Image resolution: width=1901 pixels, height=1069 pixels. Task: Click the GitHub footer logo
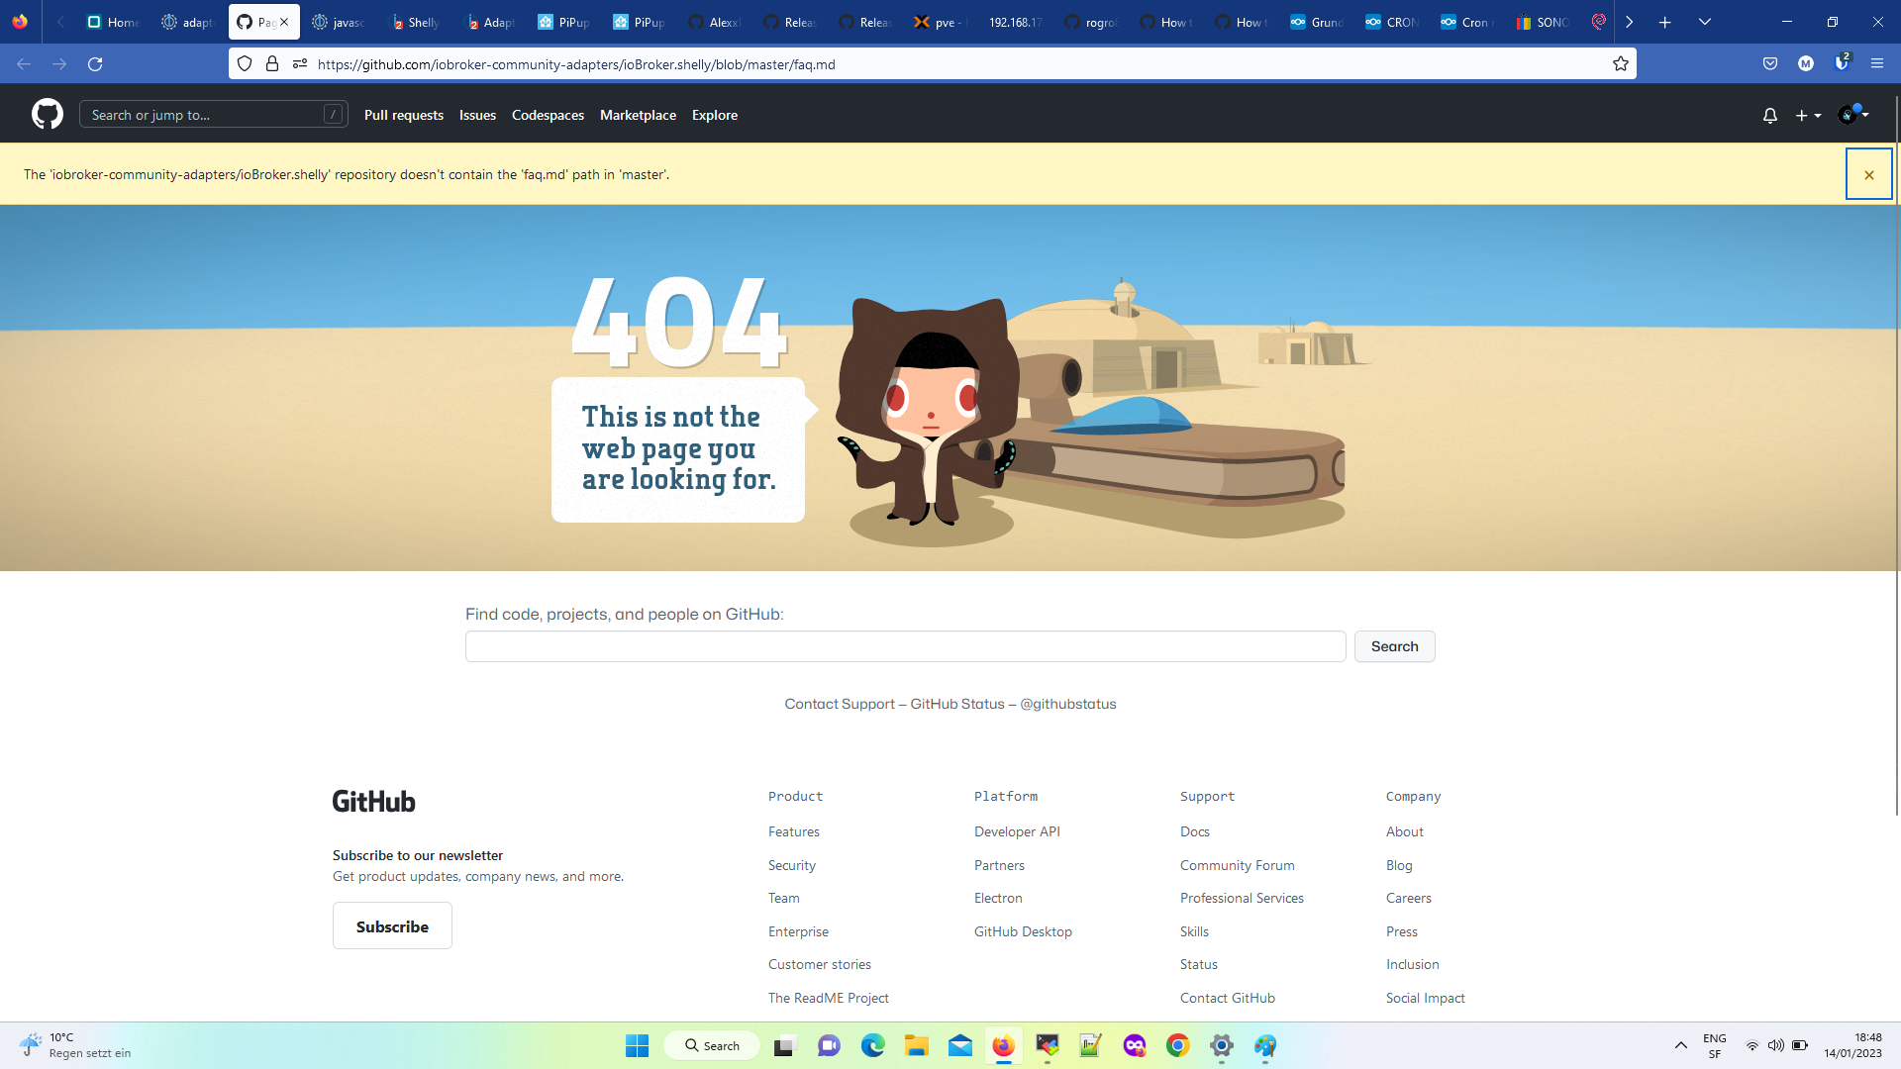373,802
